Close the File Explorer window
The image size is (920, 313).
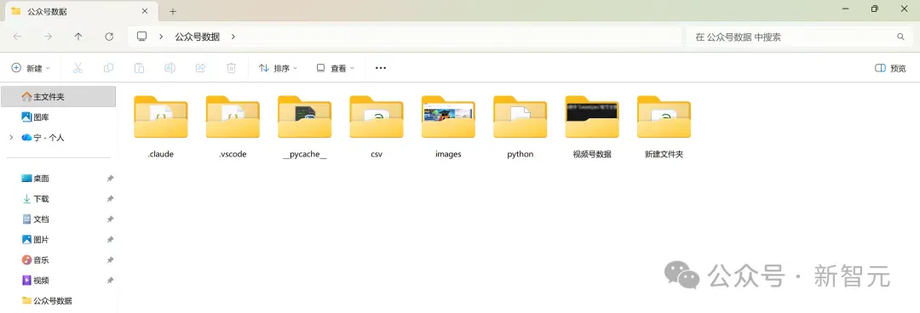click(904, 9)
